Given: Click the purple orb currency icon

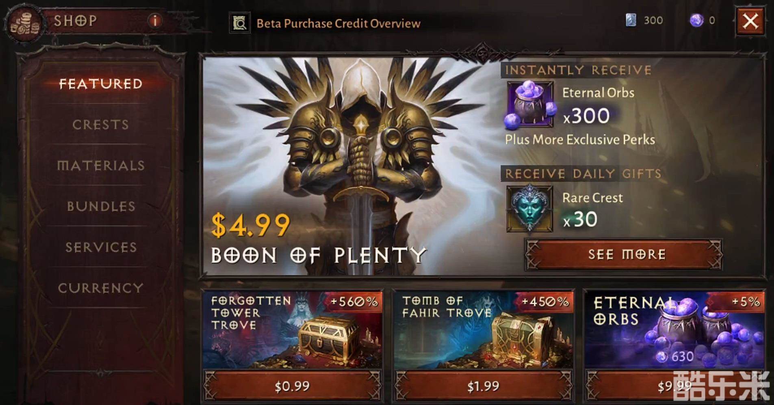Looking at the screenshot, I should click(696, 20).
